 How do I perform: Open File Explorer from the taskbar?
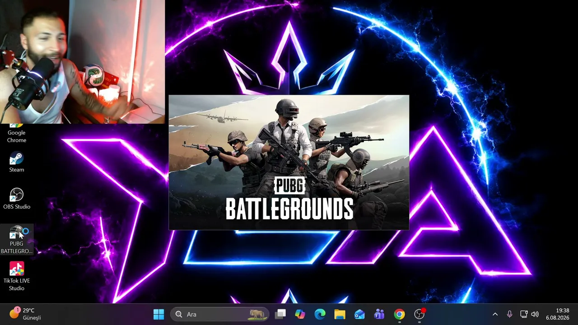(x=340, y=314)
